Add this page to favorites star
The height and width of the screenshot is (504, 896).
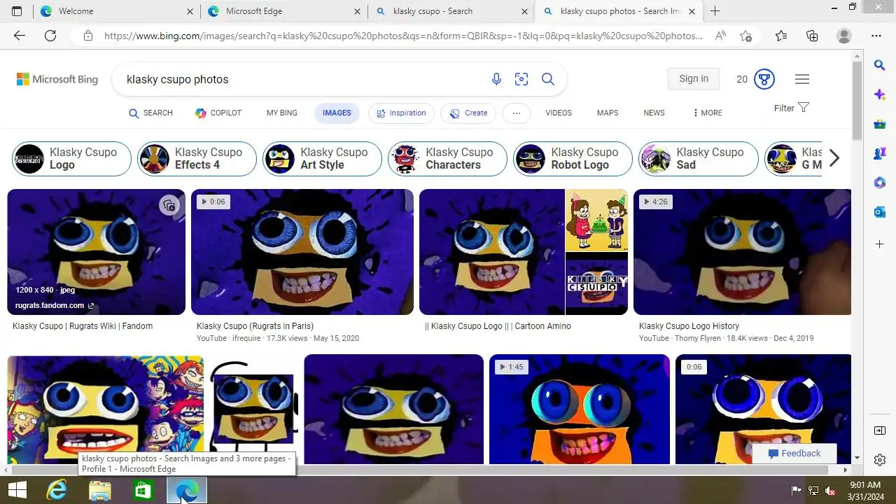pyautogui.click(x=746, y=36)
